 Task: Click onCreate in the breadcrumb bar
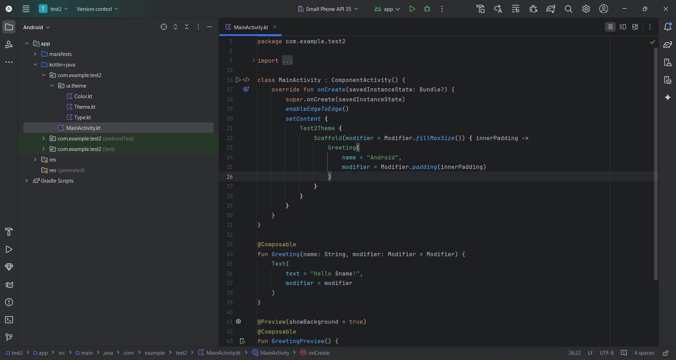click(318, 353)
